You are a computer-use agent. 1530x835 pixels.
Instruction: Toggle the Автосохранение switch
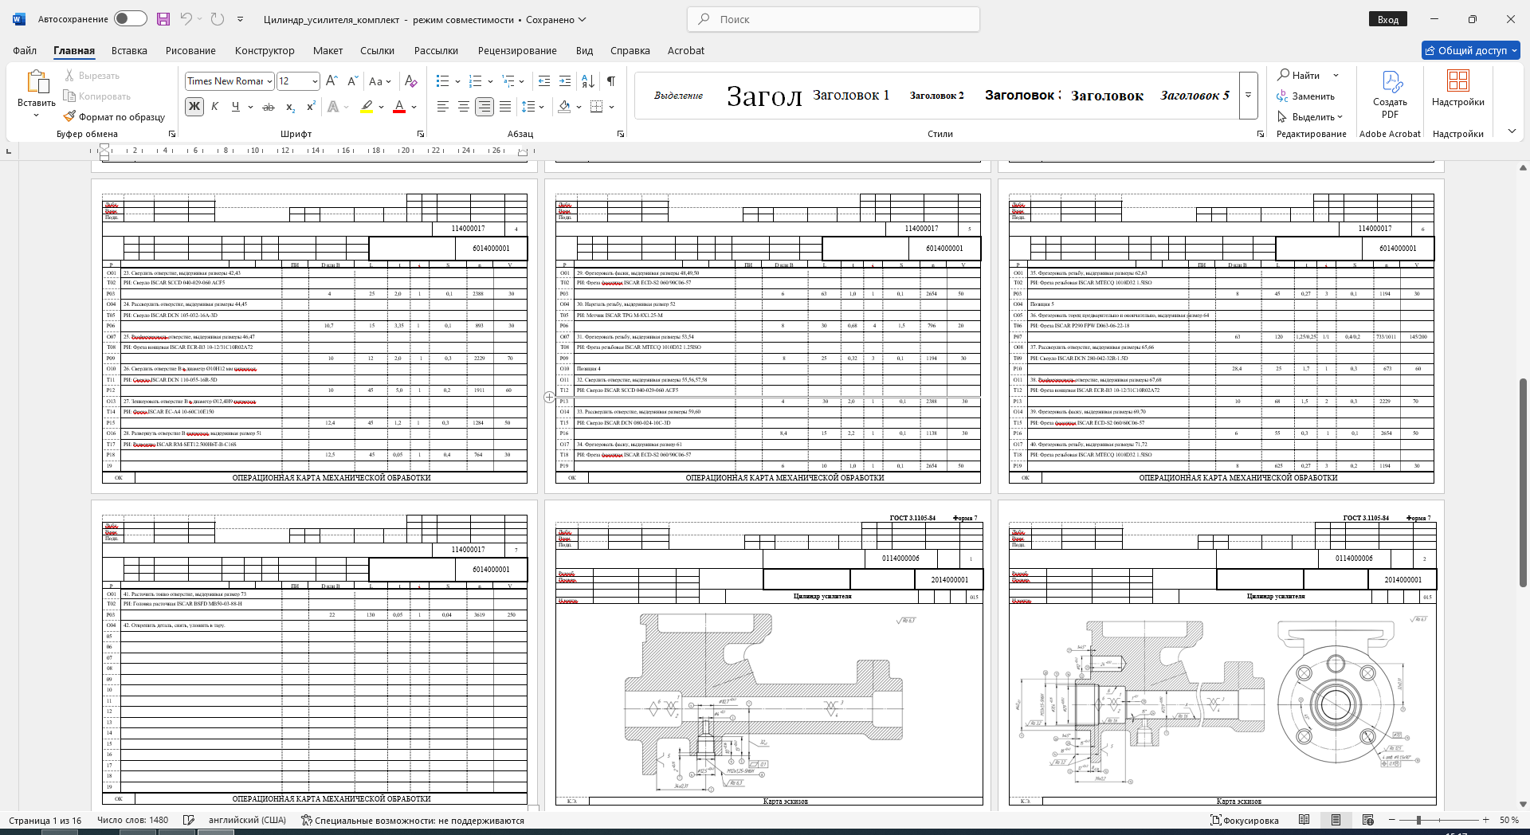pyautogui.click(x=130, y=19)
